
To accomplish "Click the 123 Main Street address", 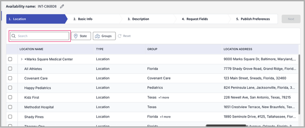I will pos(255,78).
